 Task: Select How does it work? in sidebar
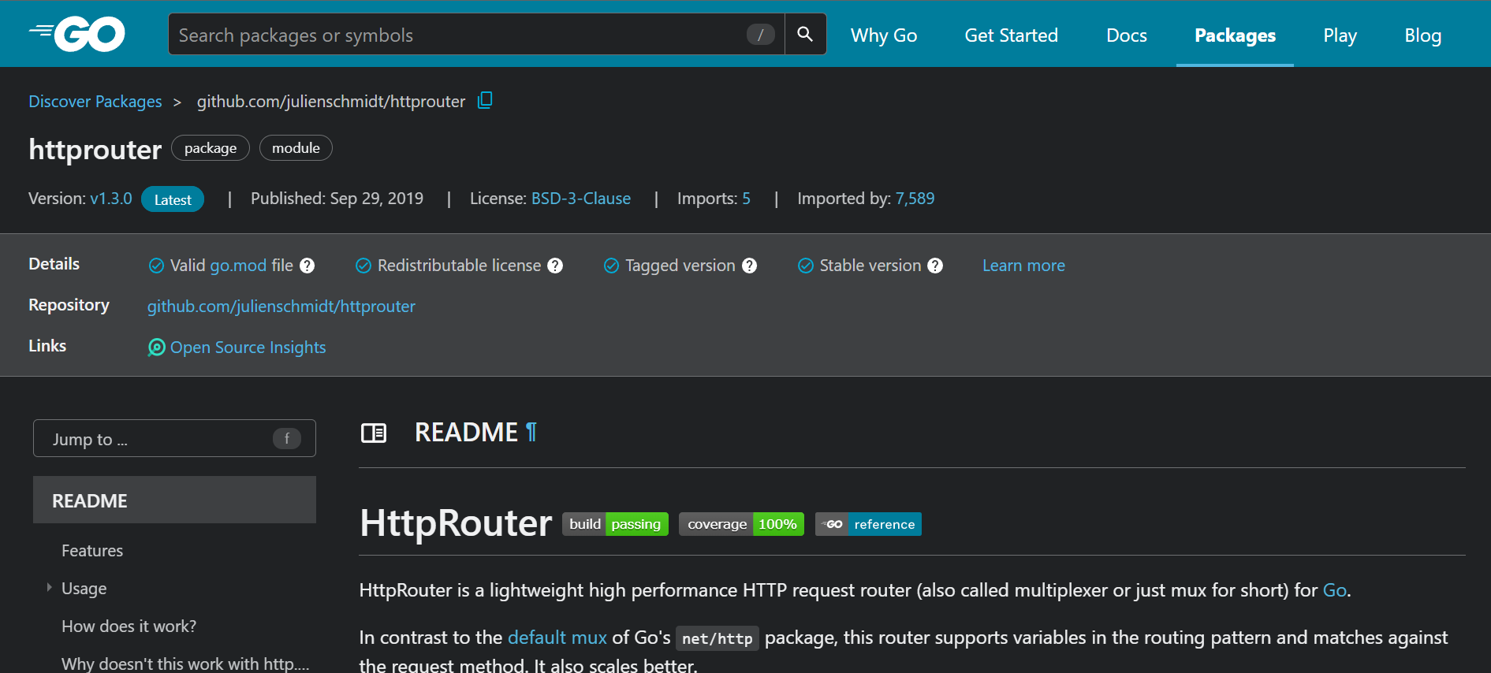point(129,627)
